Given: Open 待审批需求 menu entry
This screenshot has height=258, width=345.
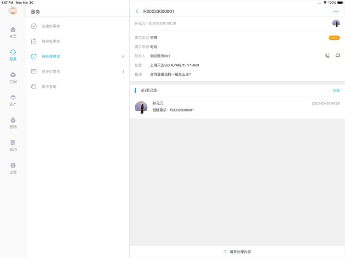Looking at the screenshot, I should click(x=78, y=41).
